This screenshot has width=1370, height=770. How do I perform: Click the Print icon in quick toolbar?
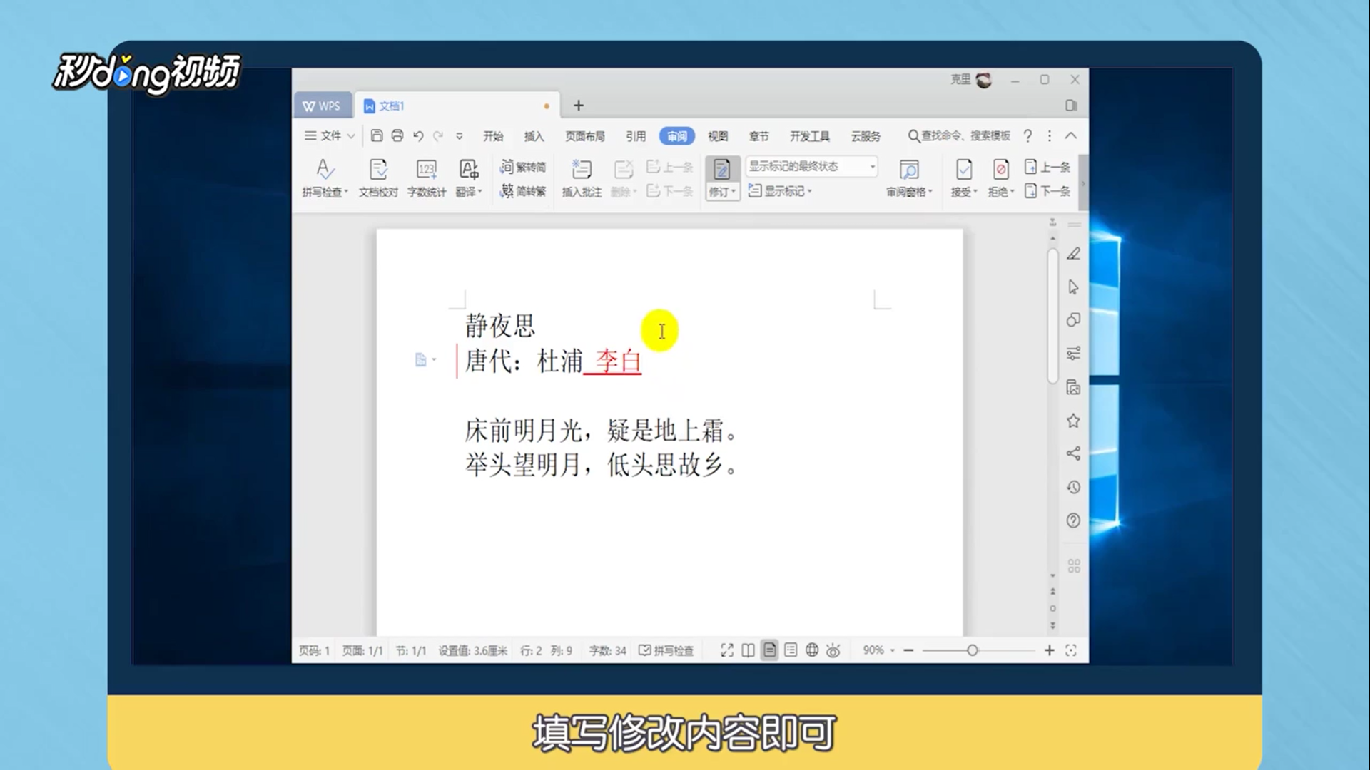click(397, 135)
